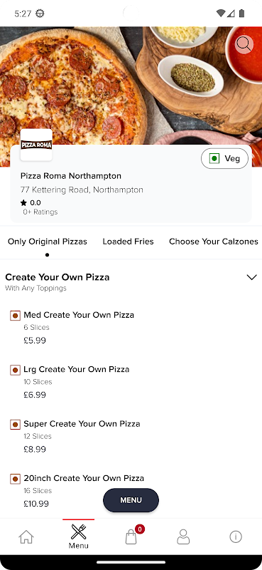Tap the star rating icon

click(x=23, y=203)
